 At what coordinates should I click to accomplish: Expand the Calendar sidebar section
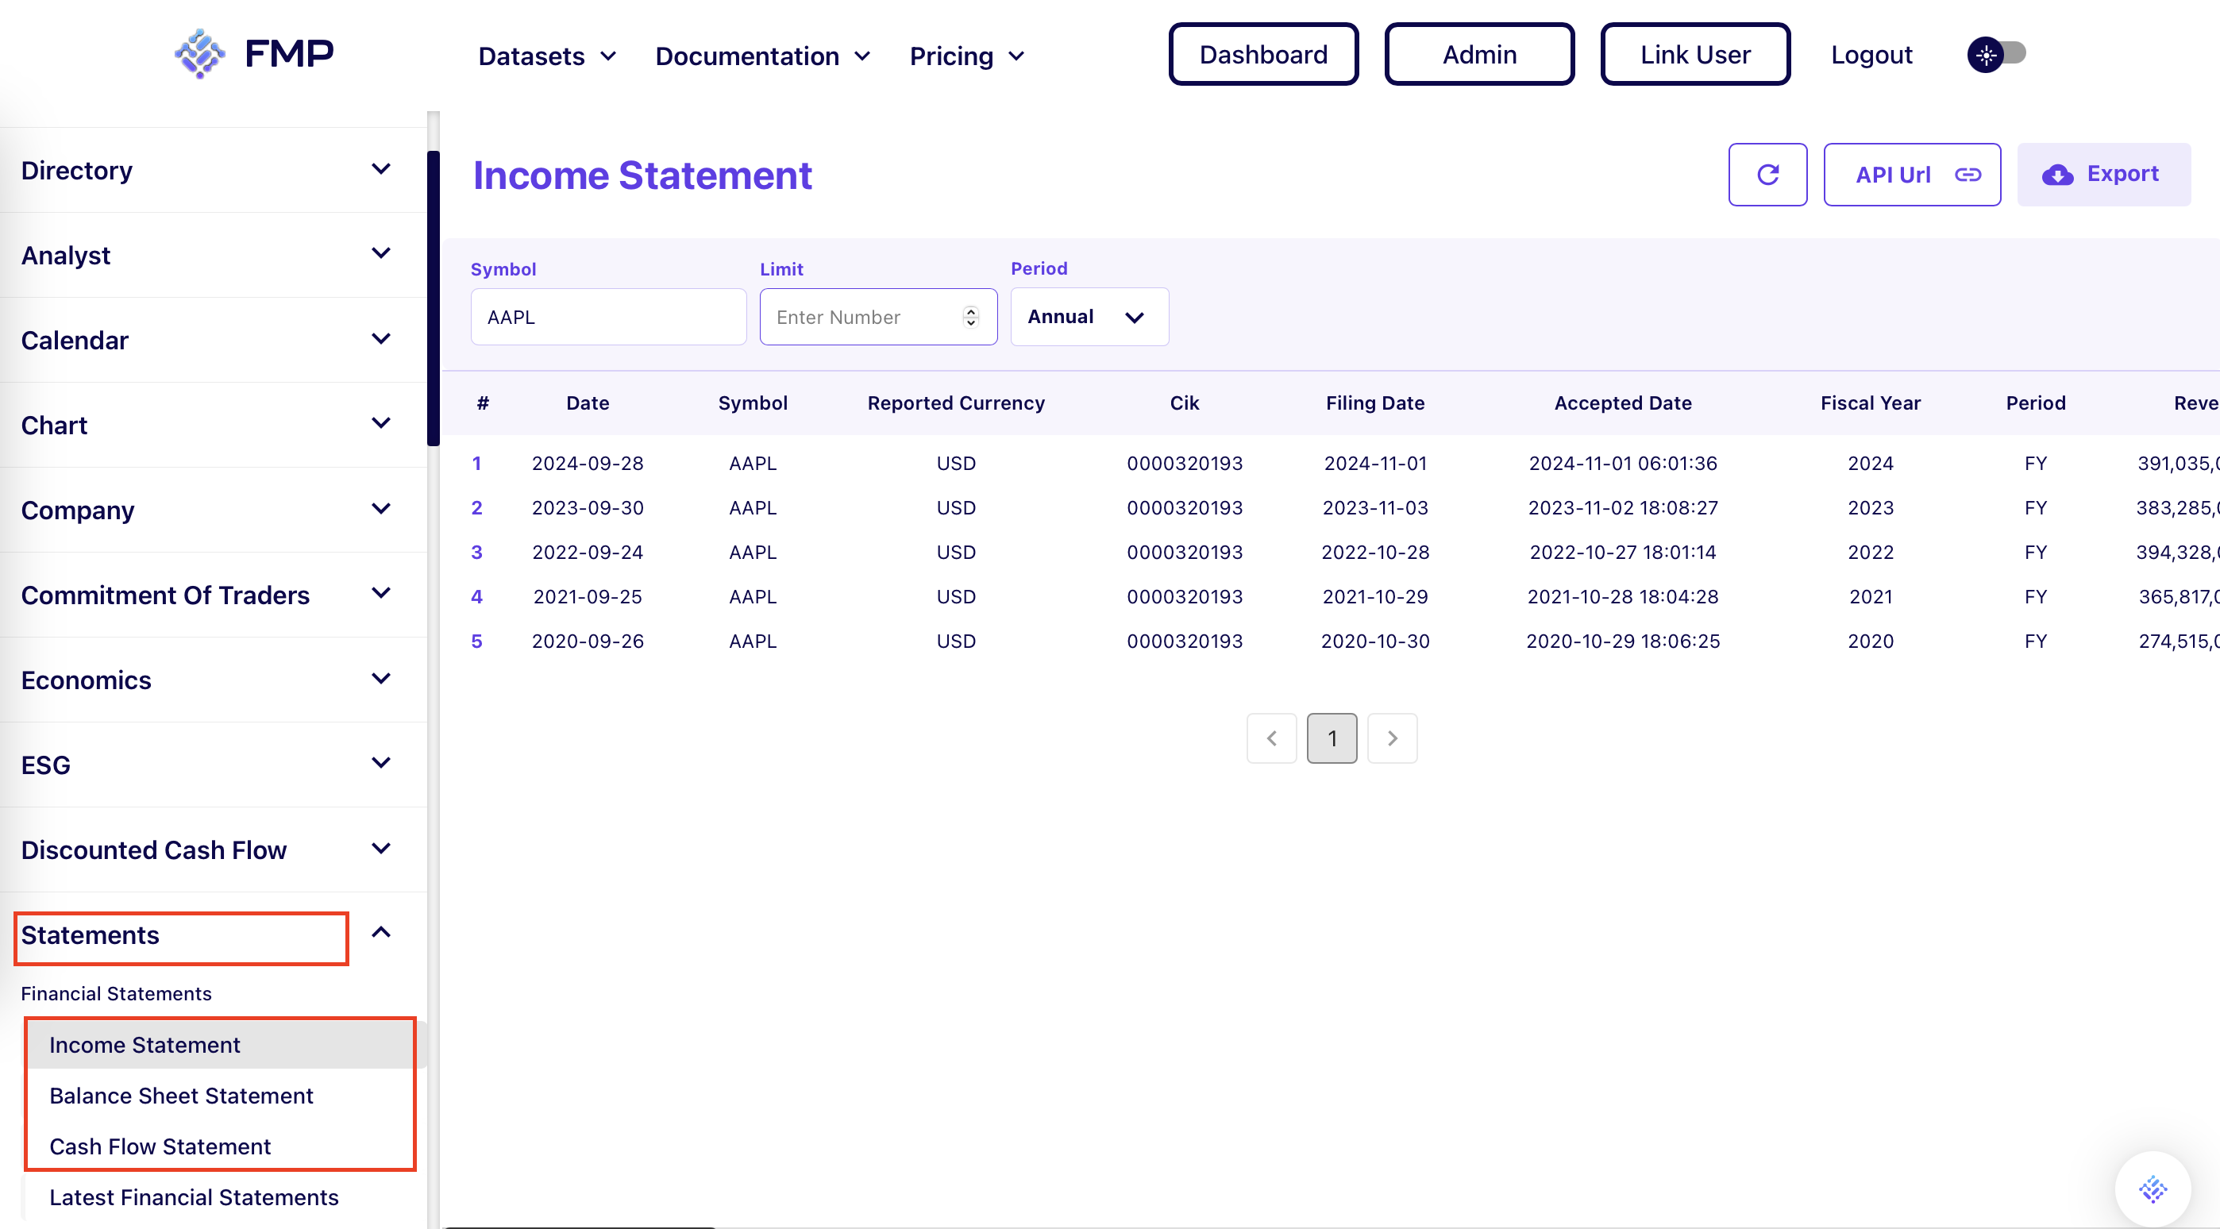point(213,340)
